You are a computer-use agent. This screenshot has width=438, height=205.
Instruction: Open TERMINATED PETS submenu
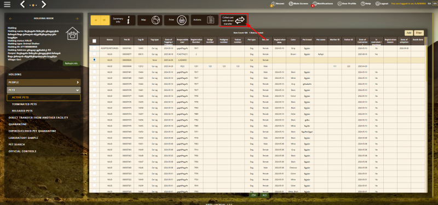point(24,104)
